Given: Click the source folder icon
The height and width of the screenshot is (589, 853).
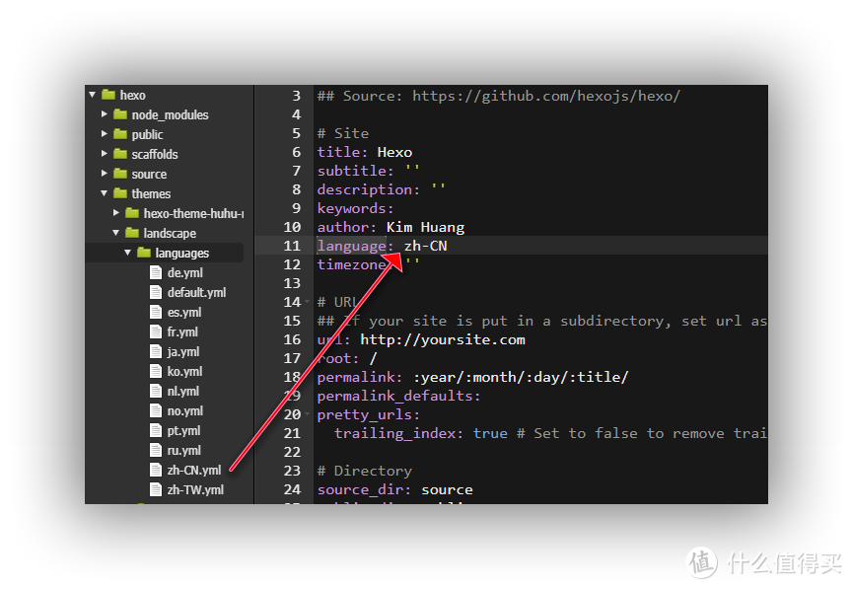Looking at the screenshot, I should tap(120, 174).
